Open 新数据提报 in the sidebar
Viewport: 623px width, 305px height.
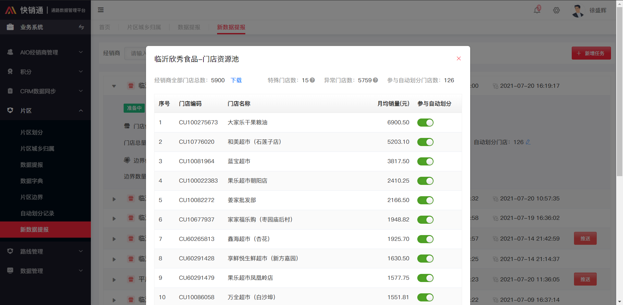point(34,230)
